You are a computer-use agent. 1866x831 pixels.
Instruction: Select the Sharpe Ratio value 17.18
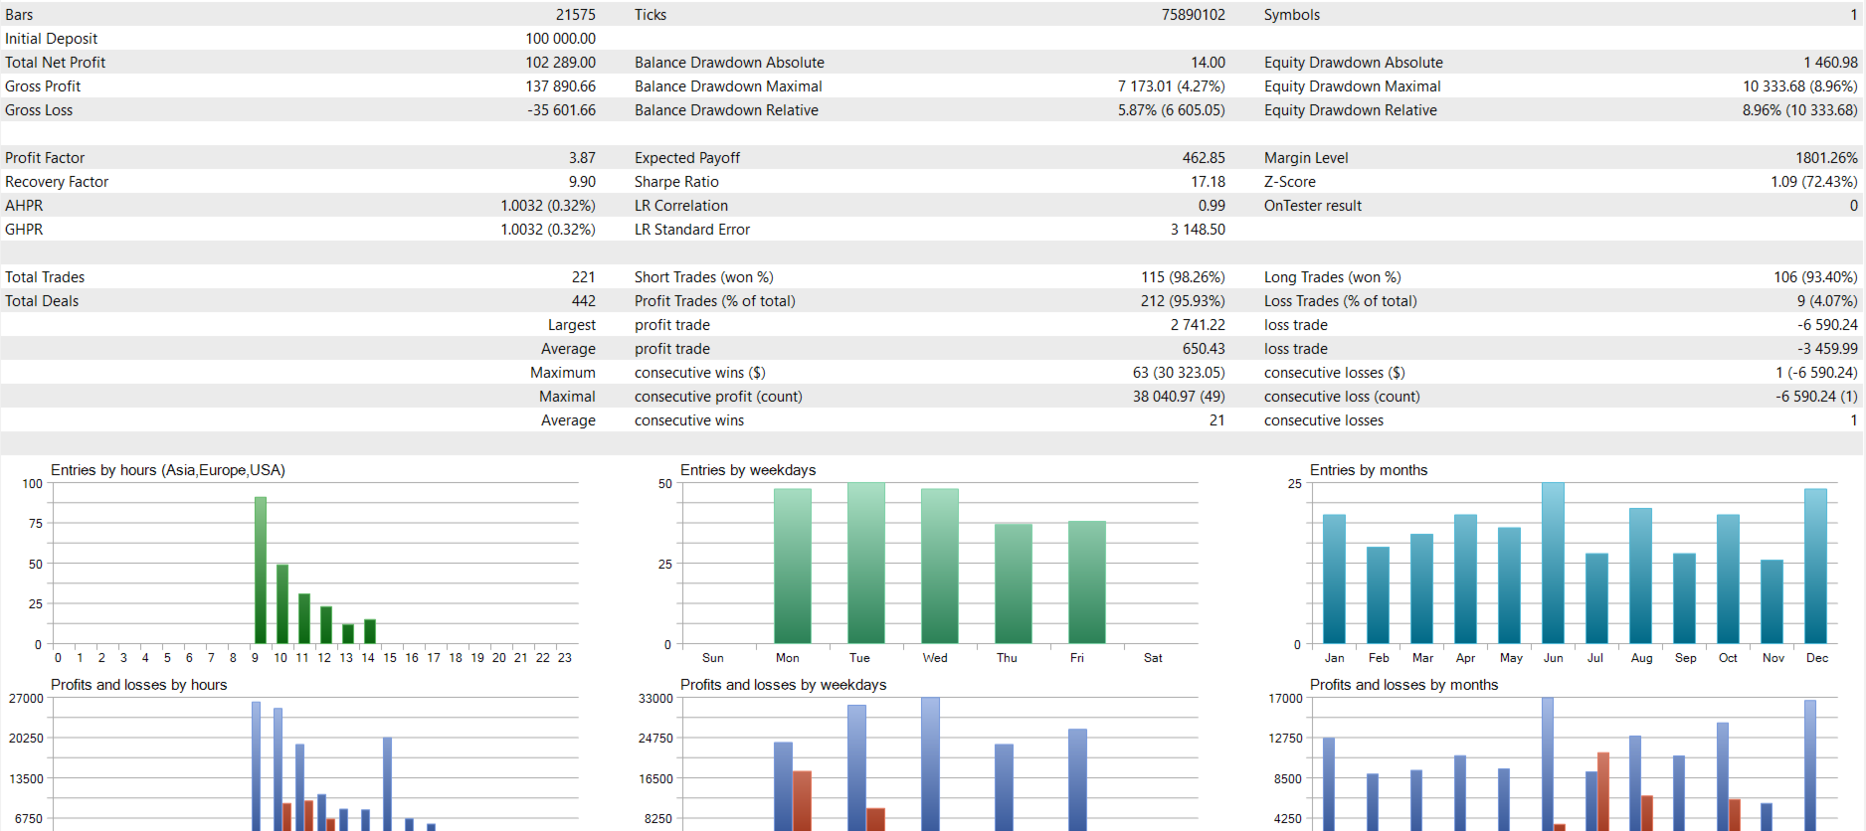pos(1209,182)
